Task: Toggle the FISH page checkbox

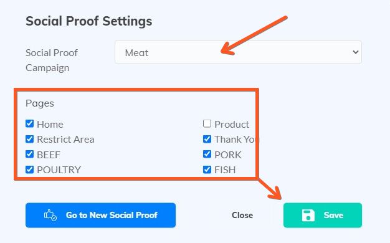Action: 207,169
